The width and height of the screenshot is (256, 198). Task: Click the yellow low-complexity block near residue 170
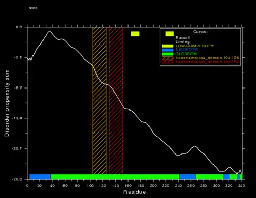point(135,34)
